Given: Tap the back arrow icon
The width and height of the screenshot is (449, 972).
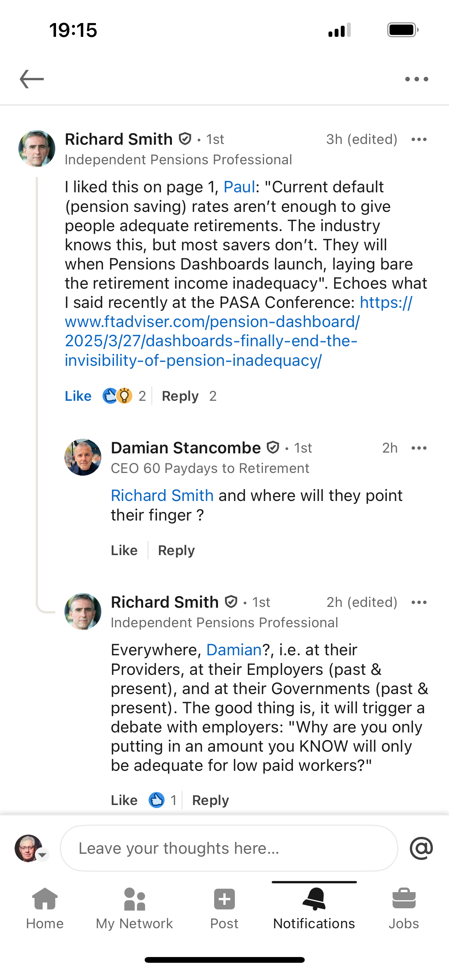Looking at the screenshot, I should click(32, 79).
